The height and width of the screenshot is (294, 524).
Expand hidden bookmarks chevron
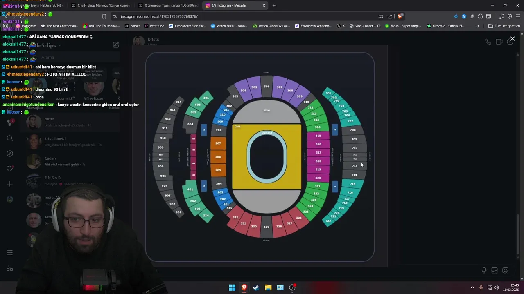(477, 26)
